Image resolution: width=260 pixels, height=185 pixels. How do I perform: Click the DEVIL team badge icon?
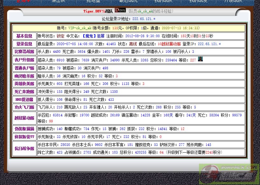[120, 10]
